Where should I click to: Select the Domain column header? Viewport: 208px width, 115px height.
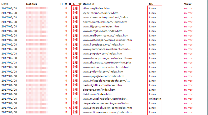coord(88,4)
